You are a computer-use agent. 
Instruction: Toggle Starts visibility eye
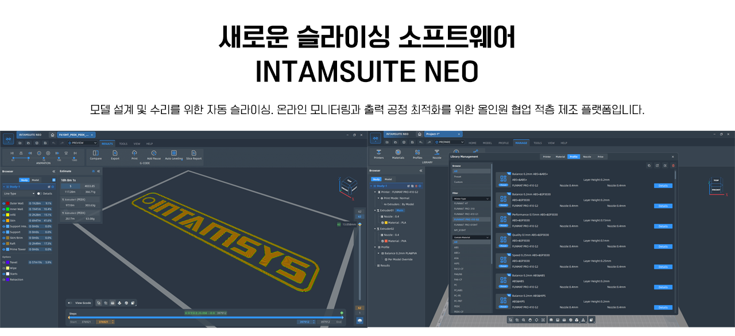click(x=3, y=274)
